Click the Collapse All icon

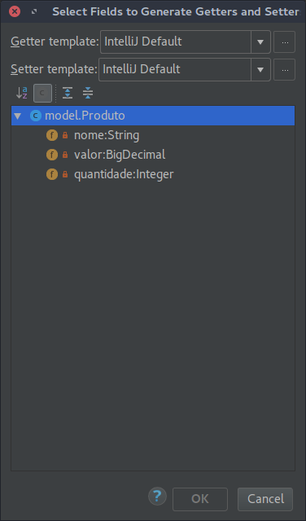point(88,93)
